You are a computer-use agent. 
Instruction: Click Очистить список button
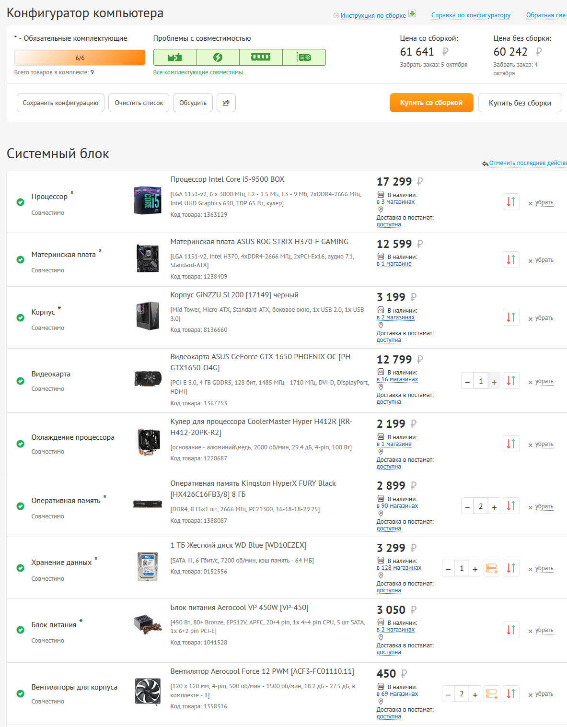point(139,103)
